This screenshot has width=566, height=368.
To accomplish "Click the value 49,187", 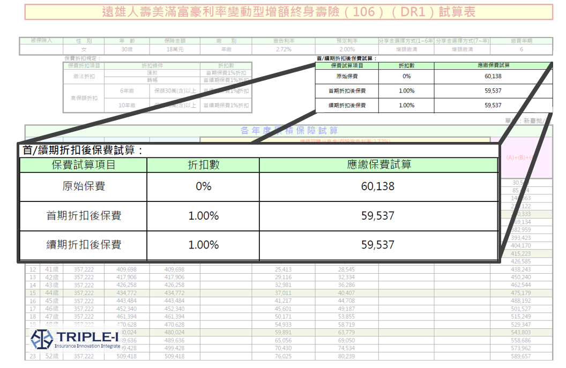I will pos(347,309).
